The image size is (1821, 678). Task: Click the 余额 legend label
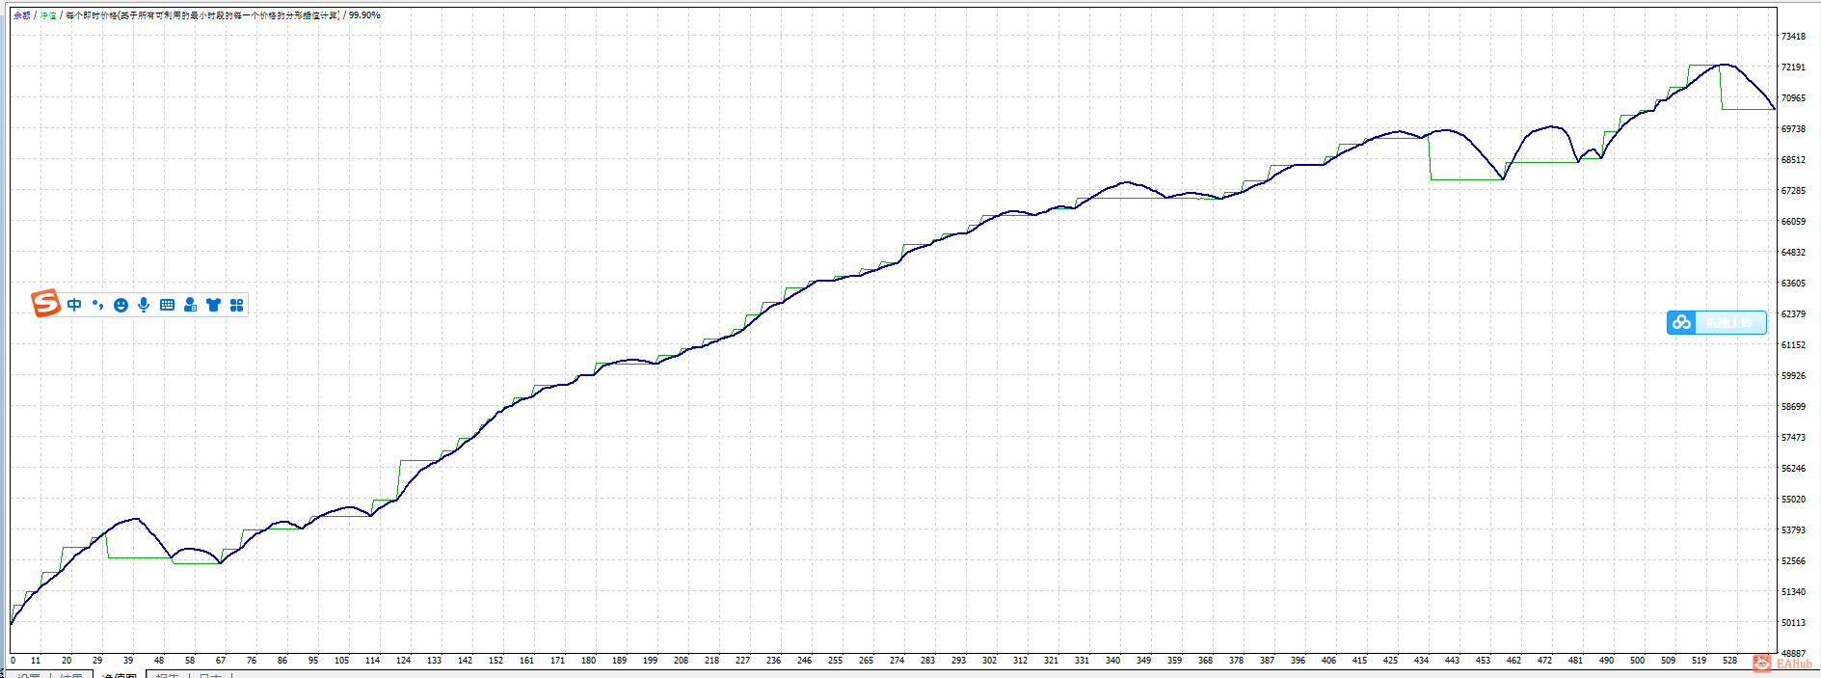click(21, 15)
